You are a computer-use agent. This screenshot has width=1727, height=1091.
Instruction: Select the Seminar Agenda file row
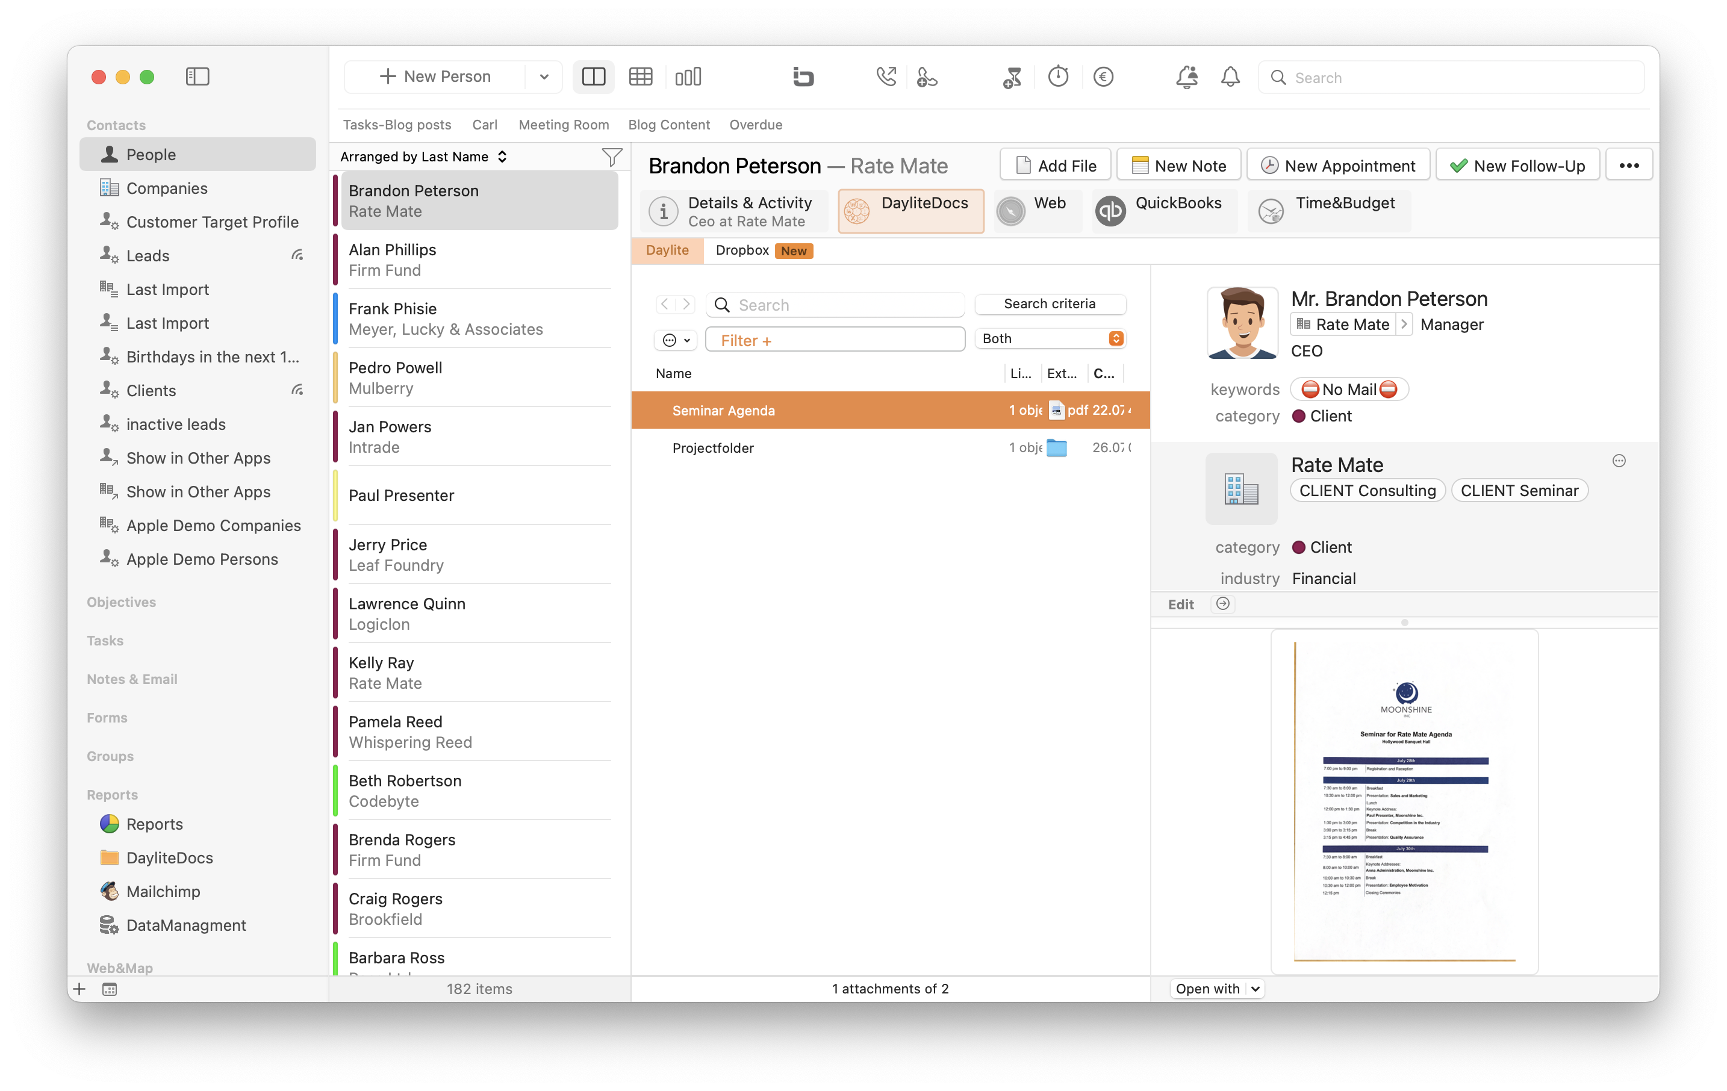click(x=890, y=410)
